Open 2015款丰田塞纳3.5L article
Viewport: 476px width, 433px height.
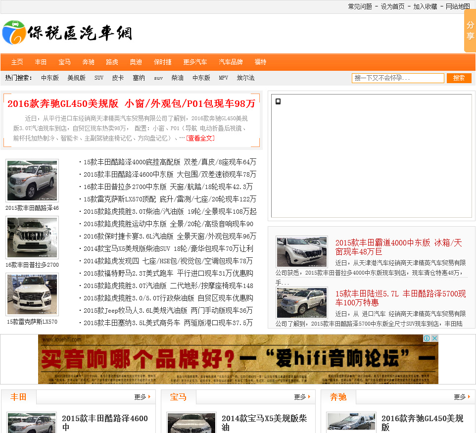pos(168,323)
